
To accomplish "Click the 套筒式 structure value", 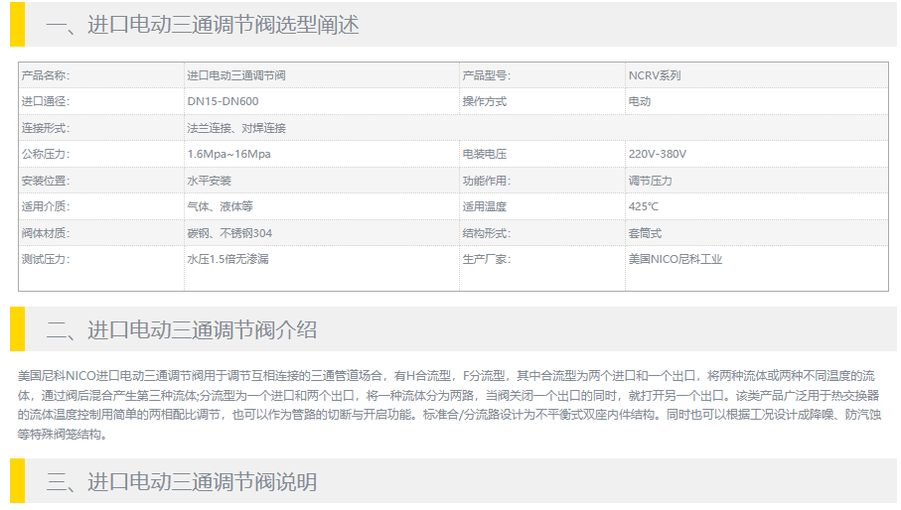I will [645, 233].
